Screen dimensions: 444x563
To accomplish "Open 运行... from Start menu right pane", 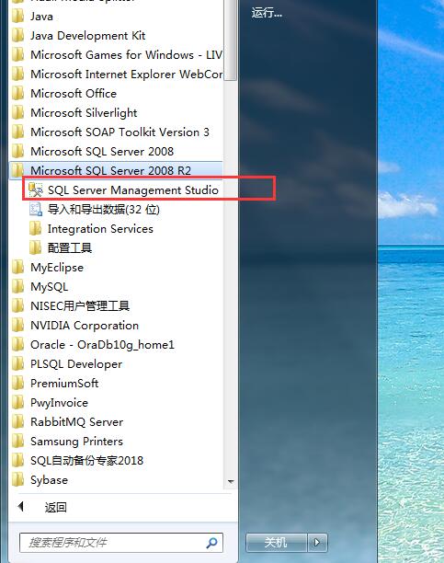I will (x=267, y=13).
